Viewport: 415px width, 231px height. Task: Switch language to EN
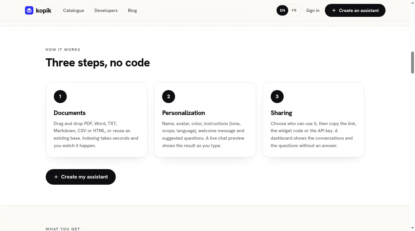click(282, 10)
